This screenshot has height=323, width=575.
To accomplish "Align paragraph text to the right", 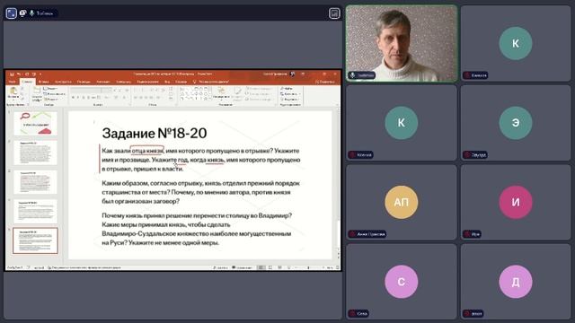I will (146, 98).
